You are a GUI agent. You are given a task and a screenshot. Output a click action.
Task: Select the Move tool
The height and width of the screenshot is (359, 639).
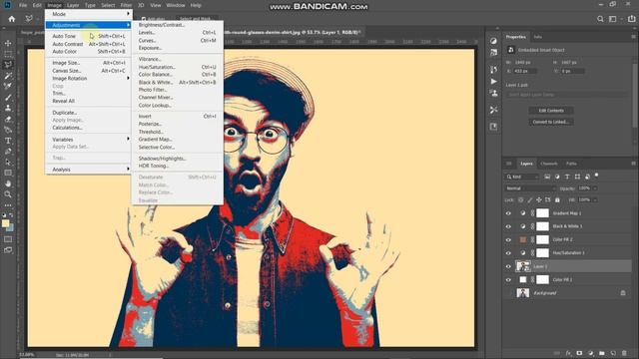tap(8, 43)
